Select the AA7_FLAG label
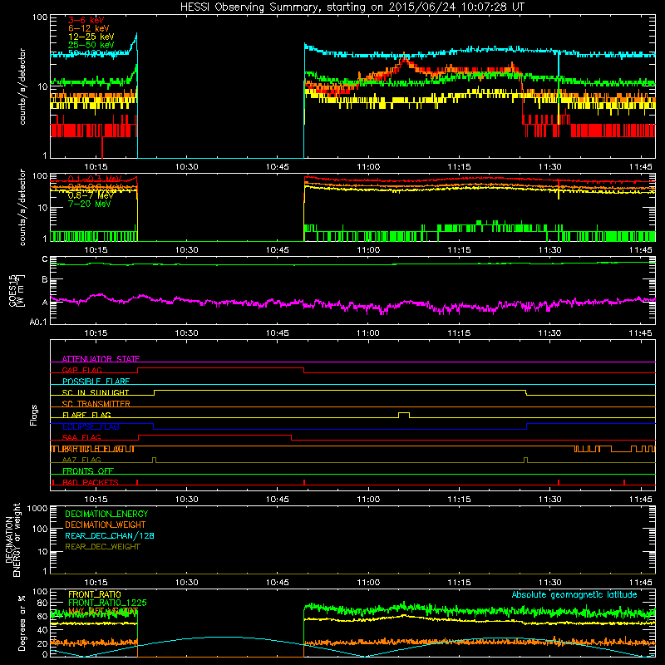Screen dimensions: 665x665 (81, 460)
